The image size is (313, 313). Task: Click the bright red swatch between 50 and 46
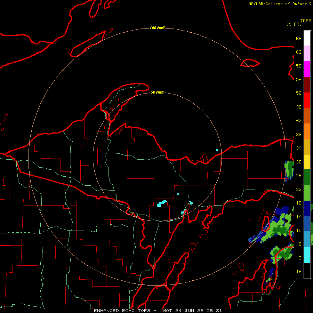click(307, 100)
